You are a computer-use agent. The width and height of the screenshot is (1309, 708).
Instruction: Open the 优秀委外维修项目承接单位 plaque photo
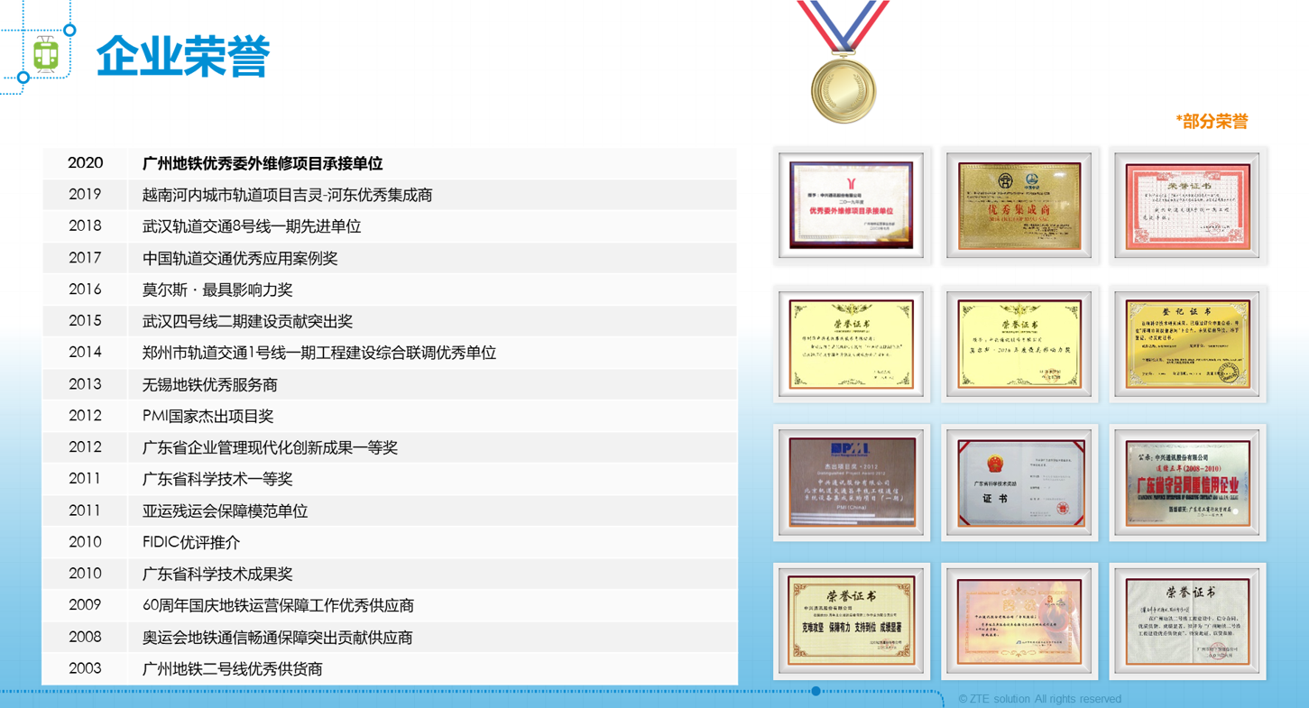(852, 206)
